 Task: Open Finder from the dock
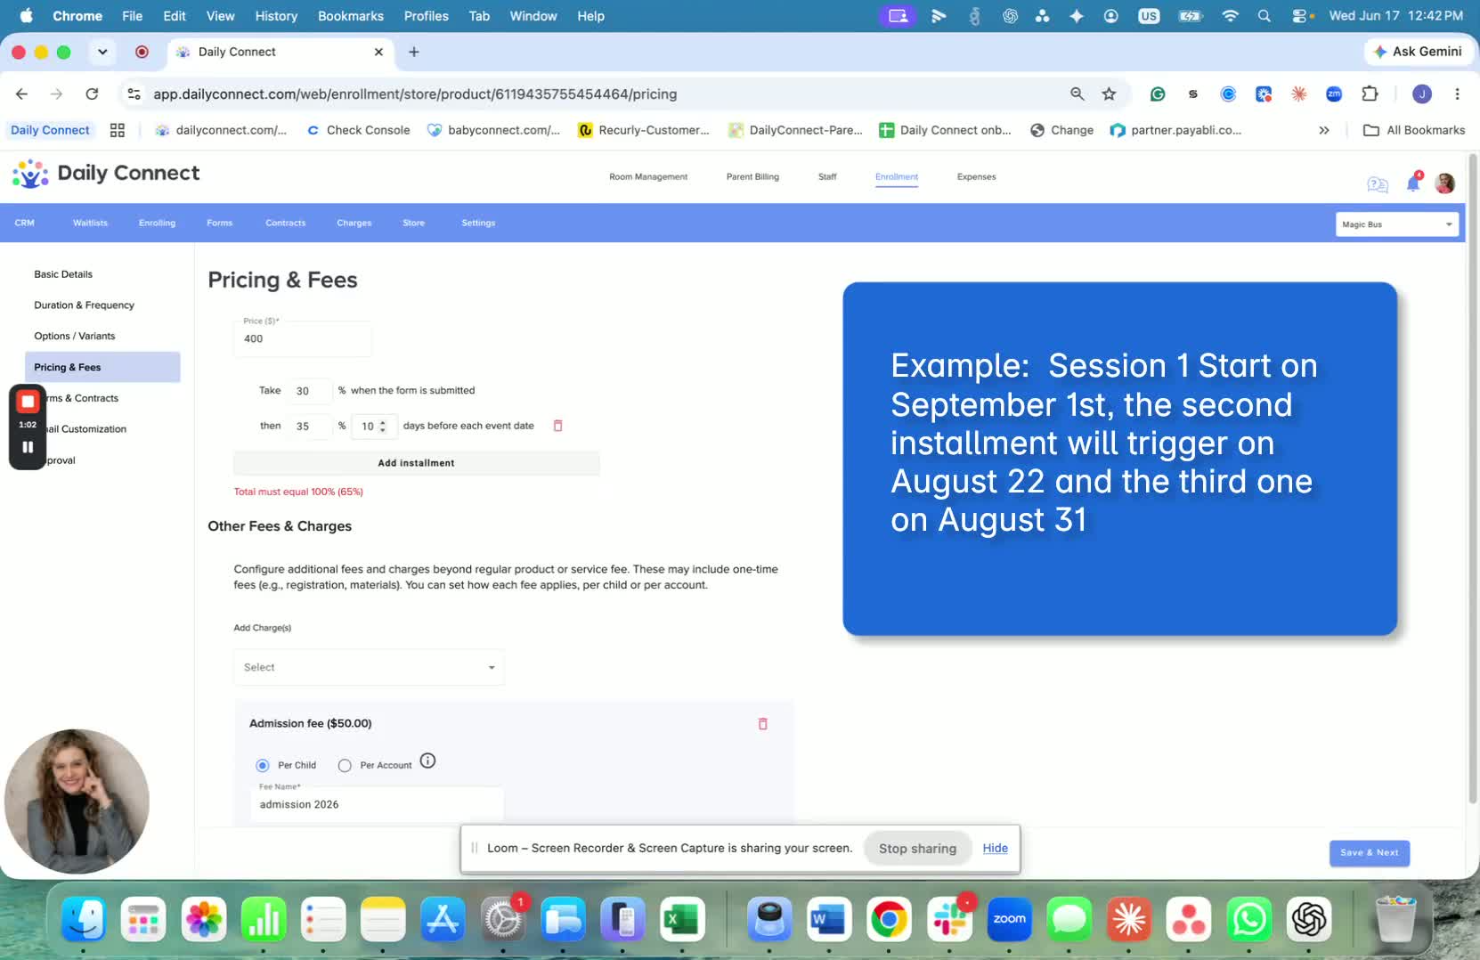point(84,920)
